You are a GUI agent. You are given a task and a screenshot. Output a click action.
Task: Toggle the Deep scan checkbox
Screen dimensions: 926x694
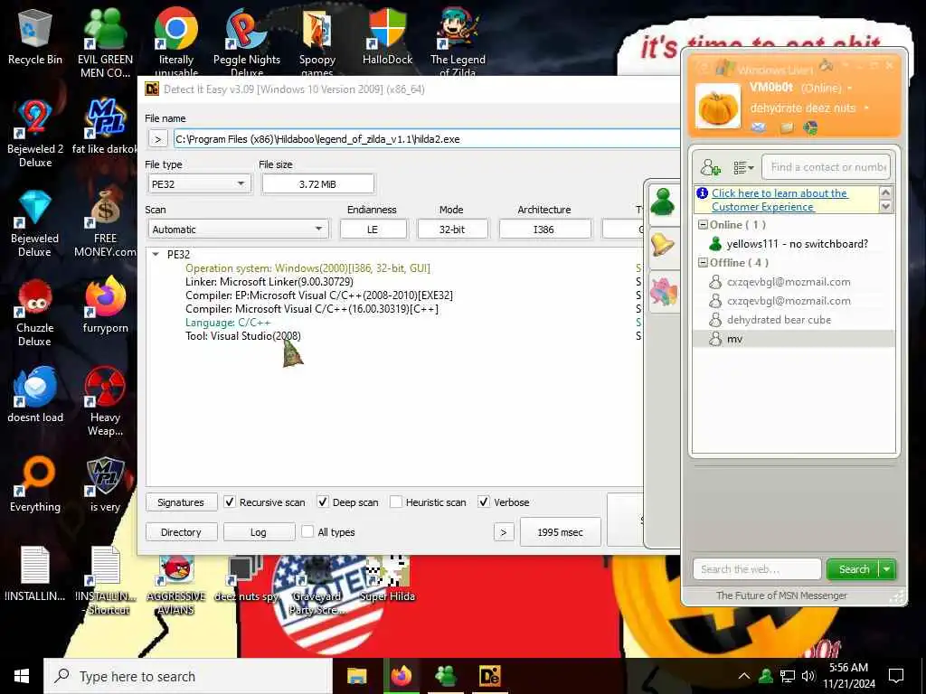pyautogui.click(x=323, y=502)
